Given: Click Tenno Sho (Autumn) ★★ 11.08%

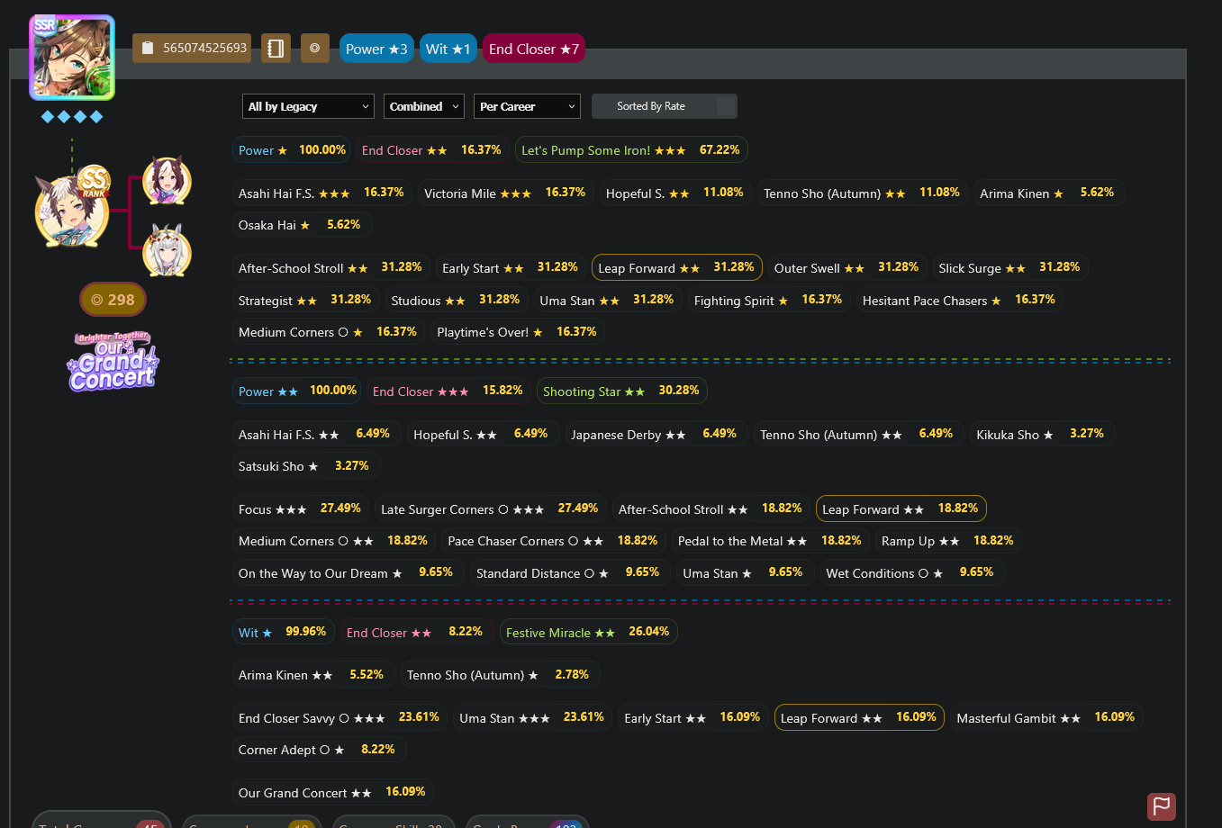Looking at the screenshot, I should pos(862,193).
